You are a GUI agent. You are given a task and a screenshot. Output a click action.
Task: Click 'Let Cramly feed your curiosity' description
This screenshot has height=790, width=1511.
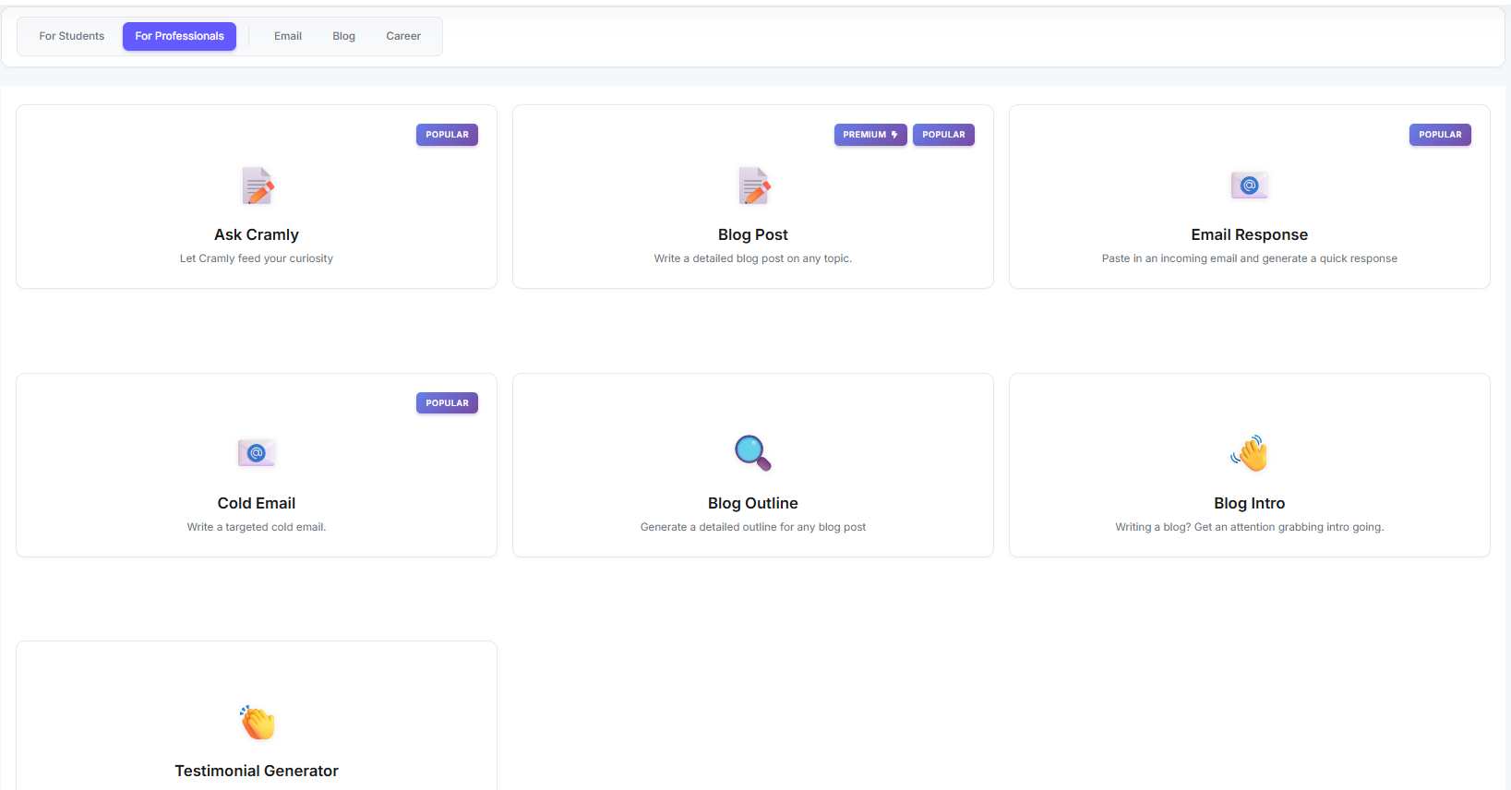point(257,258)
